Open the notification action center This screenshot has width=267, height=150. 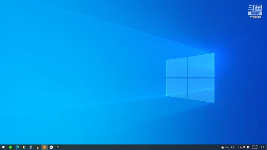coord(262,147)
